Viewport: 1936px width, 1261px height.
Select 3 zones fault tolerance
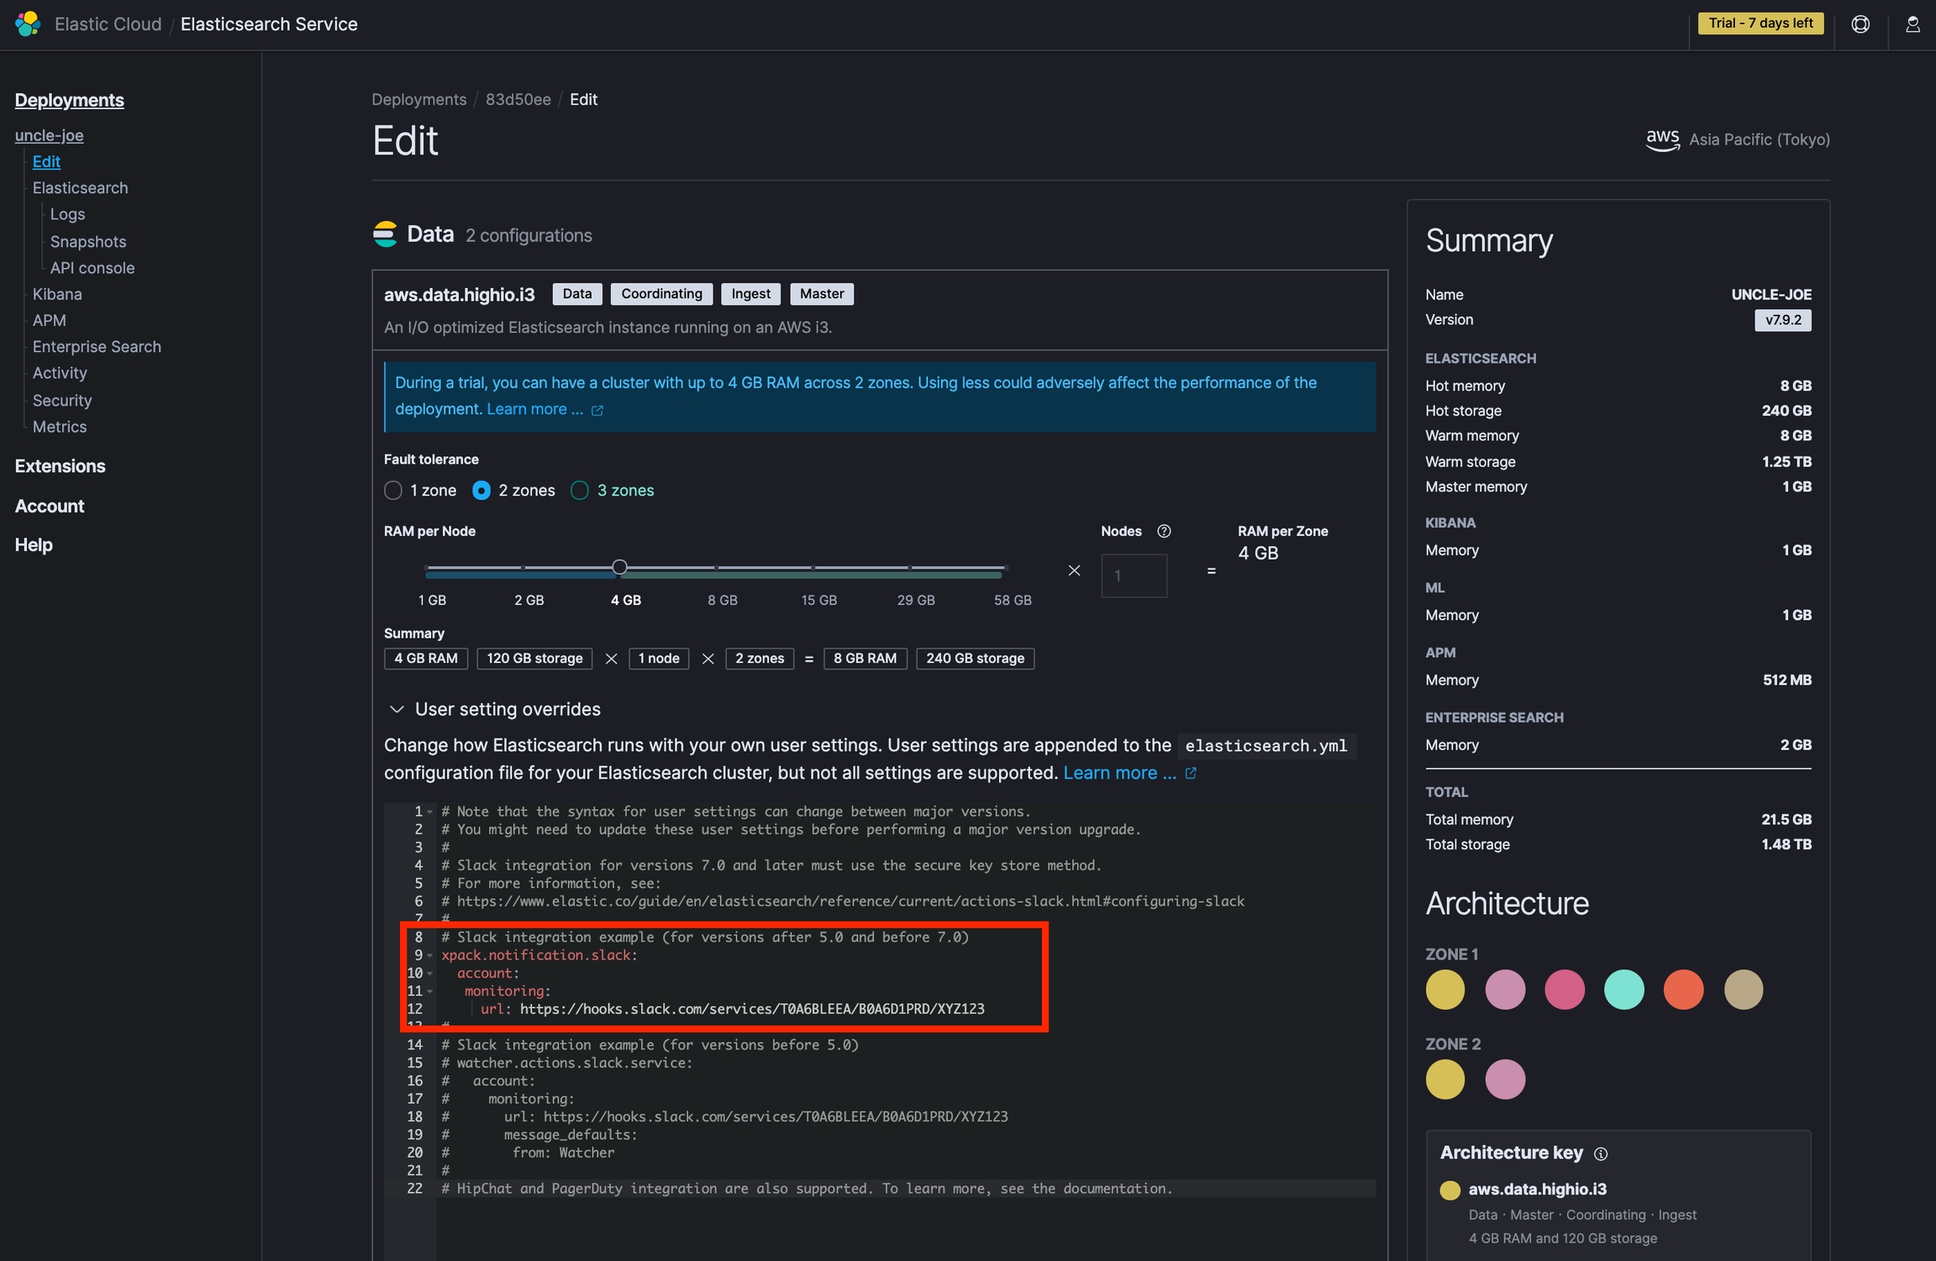[x=580, y=491]
